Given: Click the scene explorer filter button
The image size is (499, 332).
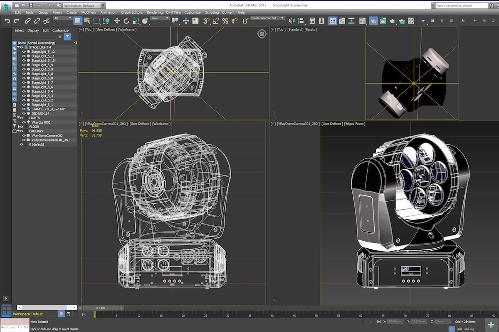Looking at the screenshot, I should tap(67, 37).
